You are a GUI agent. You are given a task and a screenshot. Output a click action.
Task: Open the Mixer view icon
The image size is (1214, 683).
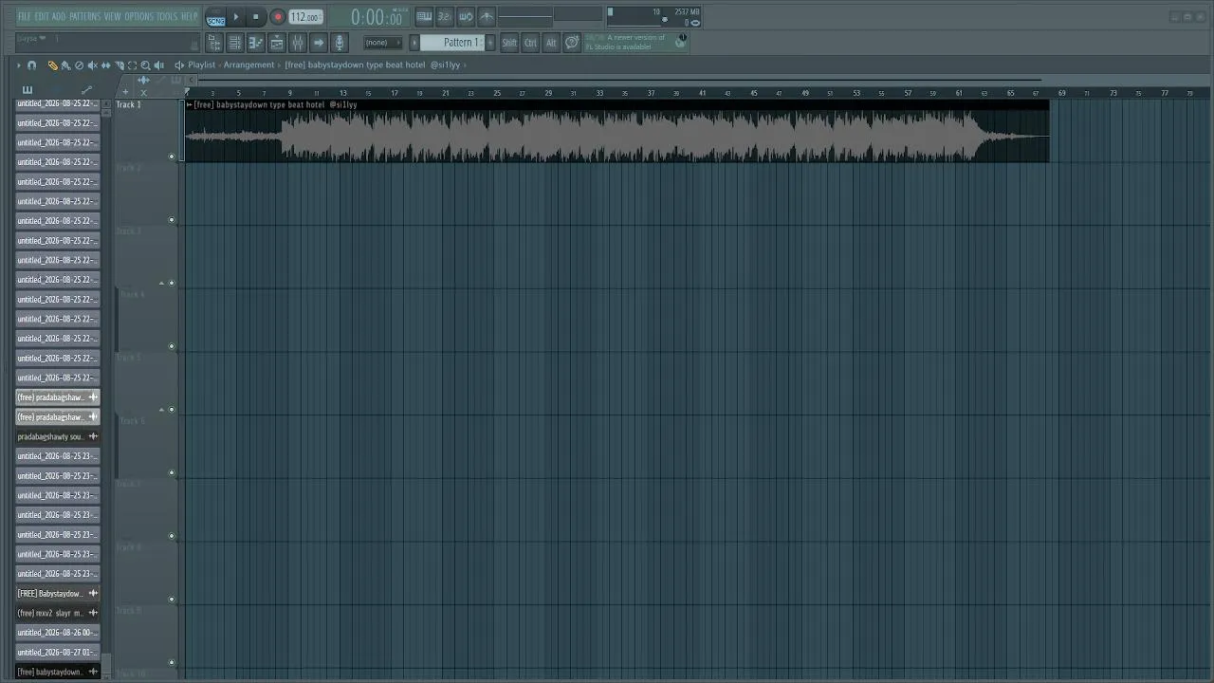pos(298,43)
